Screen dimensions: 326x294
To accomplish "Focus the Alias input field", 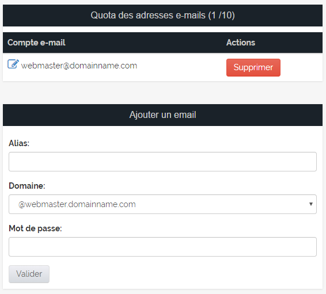I will point(162,162).
